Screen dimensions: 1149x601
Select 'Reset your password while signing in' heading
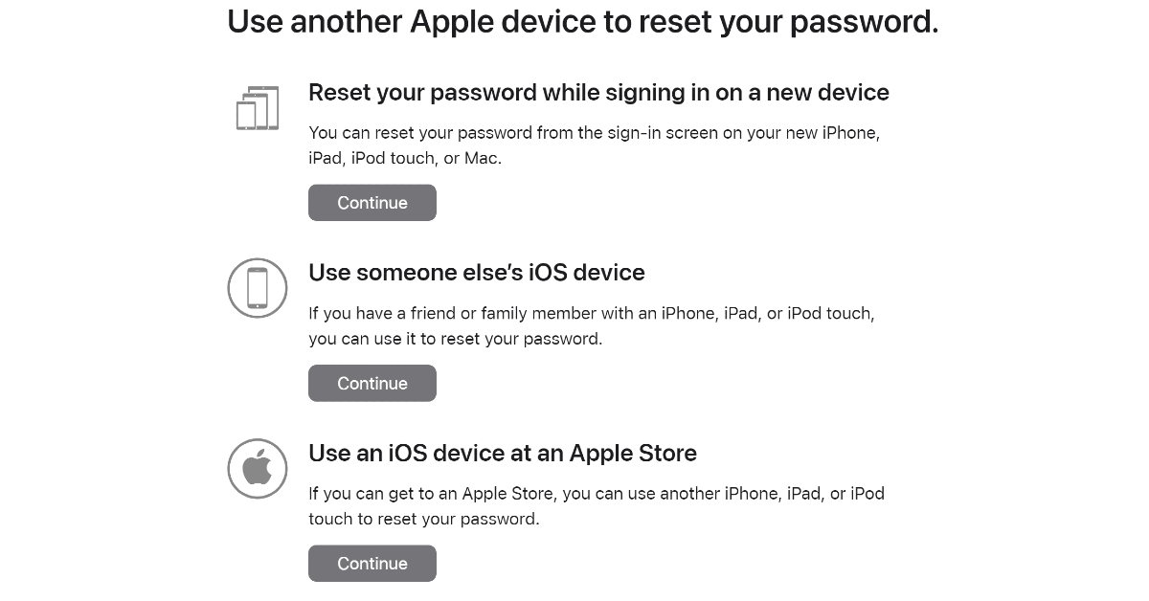[x=598, y=93]
